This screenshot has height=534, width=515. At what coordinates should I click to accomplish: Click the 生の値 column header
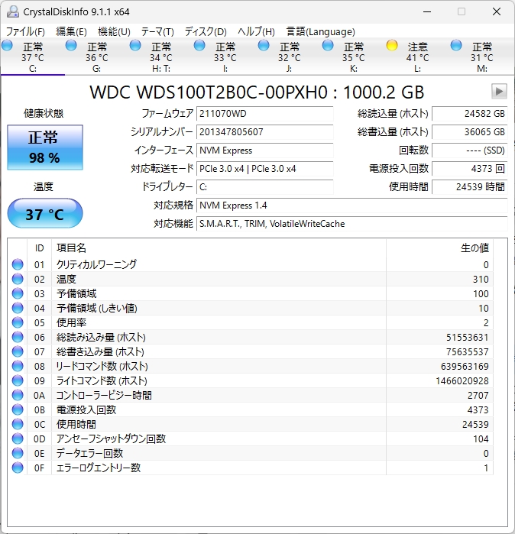pyautogui.click(x=439, y=248)
